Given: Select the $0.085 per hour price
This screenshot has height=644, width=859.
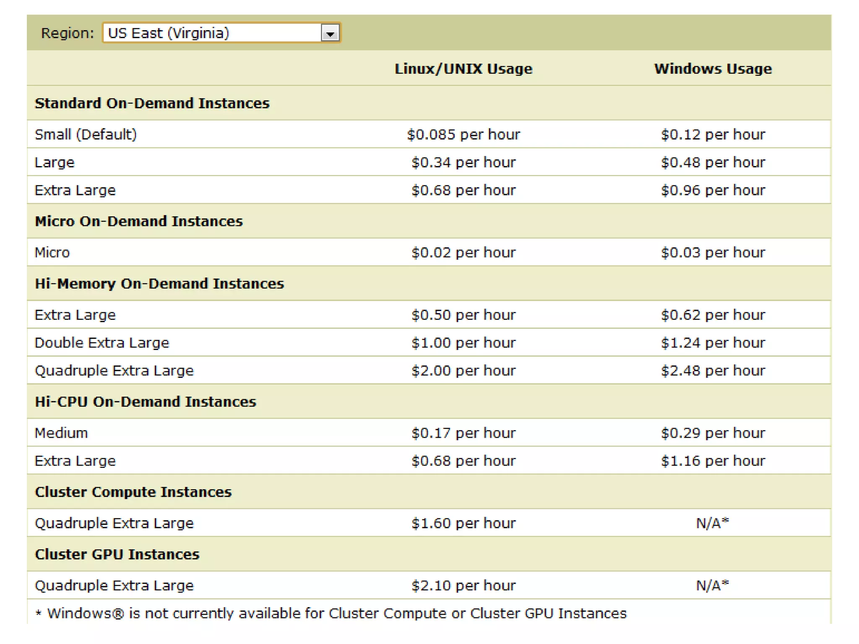Looking at the screenshot, I should 463,135.
